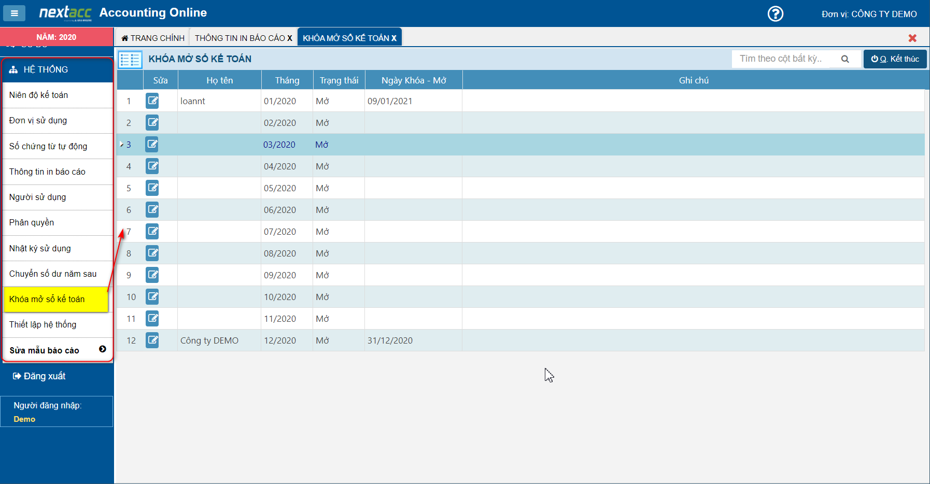Edit the 09/2020 period row
The width and height of the screenshot is (930, 484).
pyautogui.click(x=152, y=275)
